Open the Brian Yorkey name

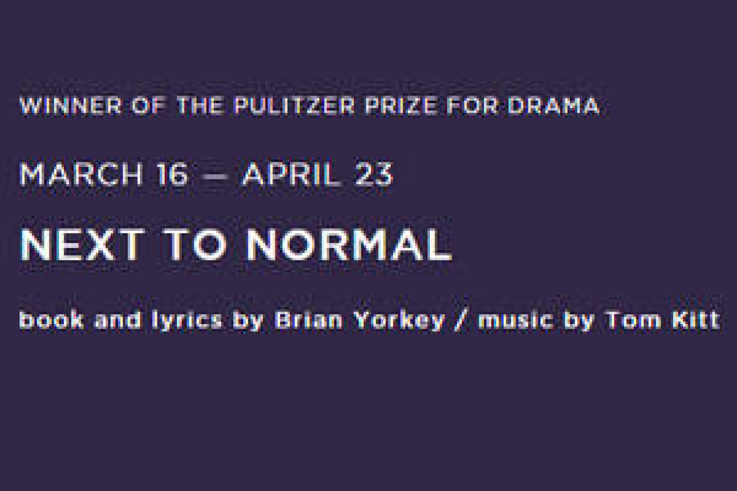[359, 321]
